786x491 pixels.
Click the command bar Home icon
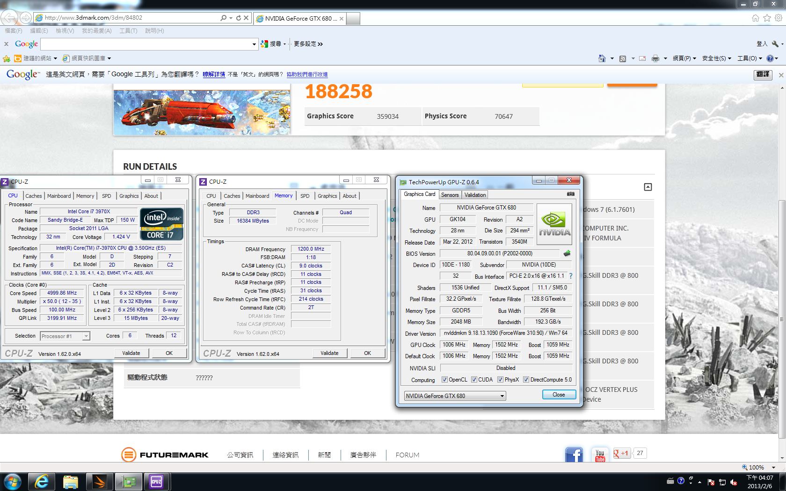click(x=602, y=58)
